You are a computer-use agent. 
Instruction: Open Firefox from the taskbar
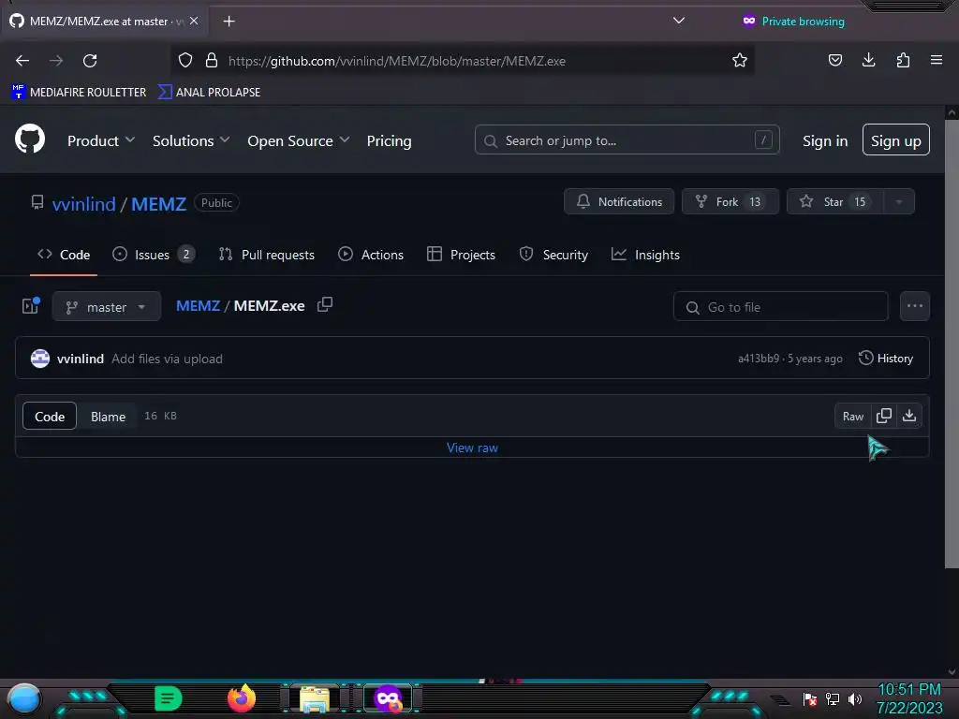pos(241,698)
